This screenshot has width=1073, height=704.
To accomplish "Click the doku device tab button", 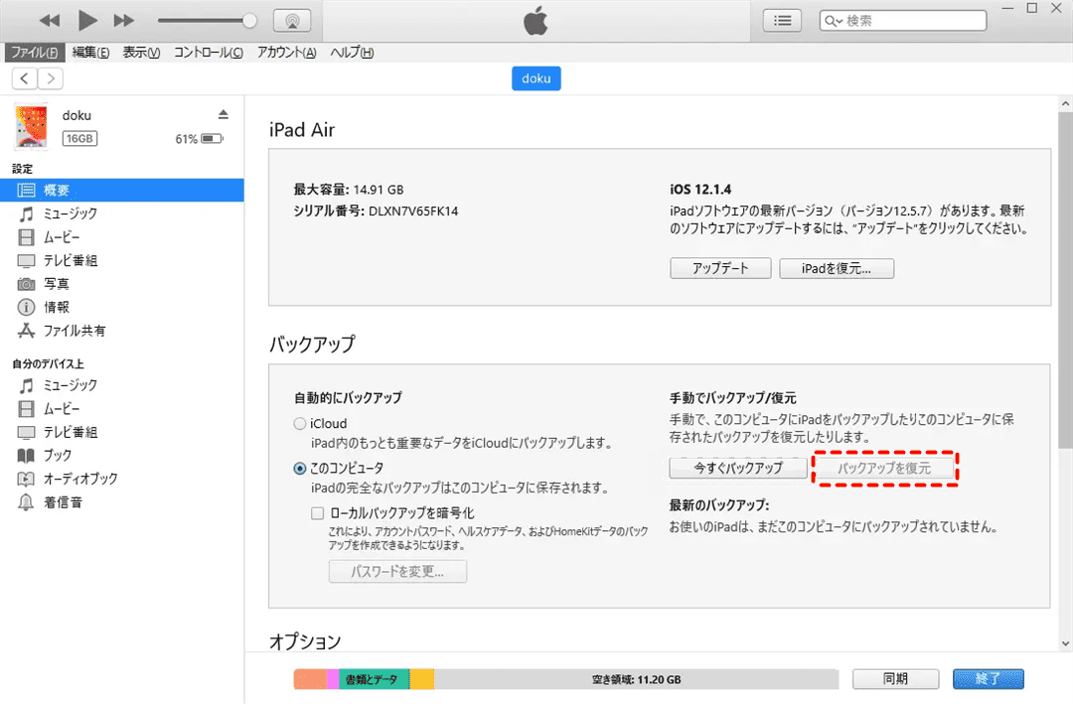I will 536,78.
